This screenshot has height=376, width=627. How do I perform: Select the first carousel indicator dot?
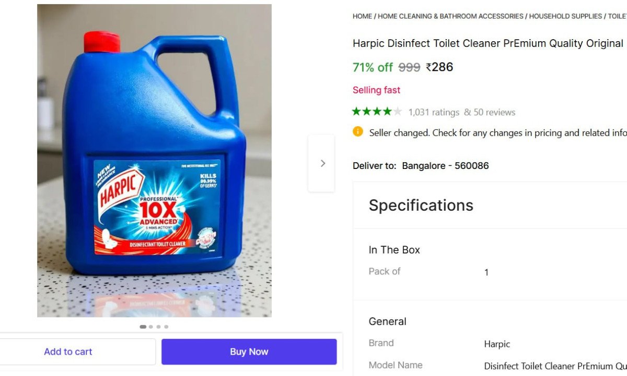click(143, 327)
